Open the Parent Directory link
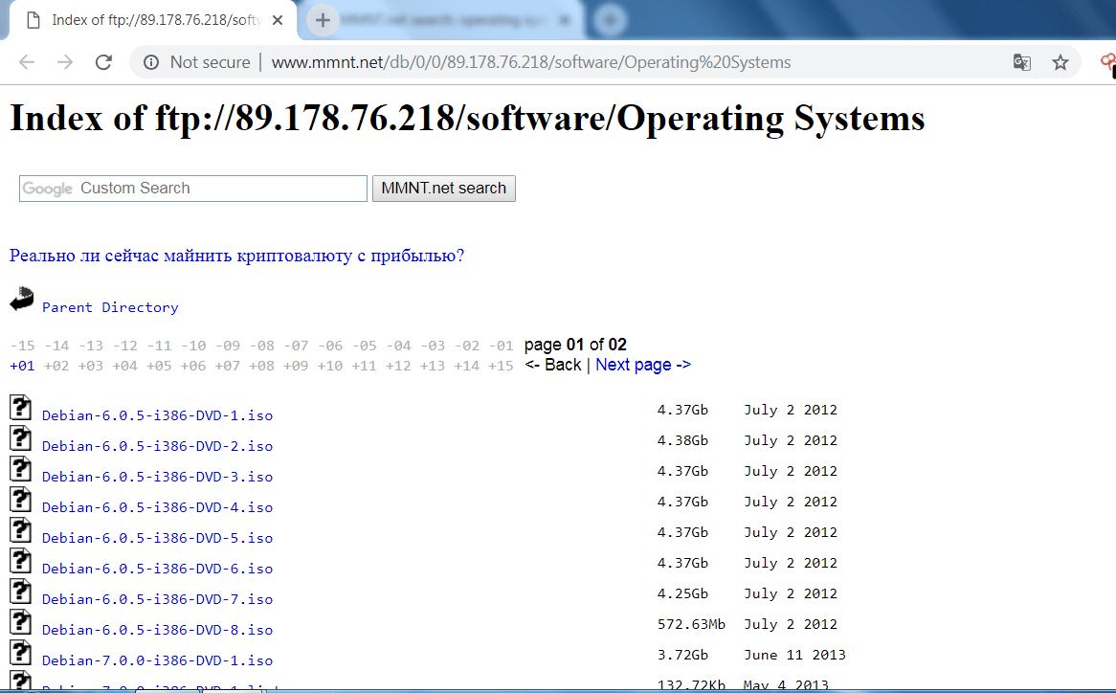The height and width of the screenshot is (693, 1116). 110,307
